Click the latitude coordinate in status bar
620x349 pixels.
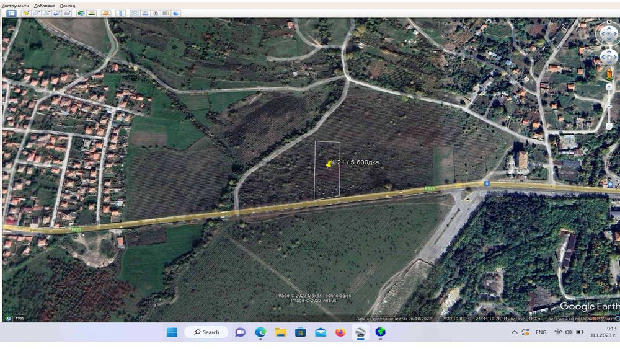tap(454, 318)
